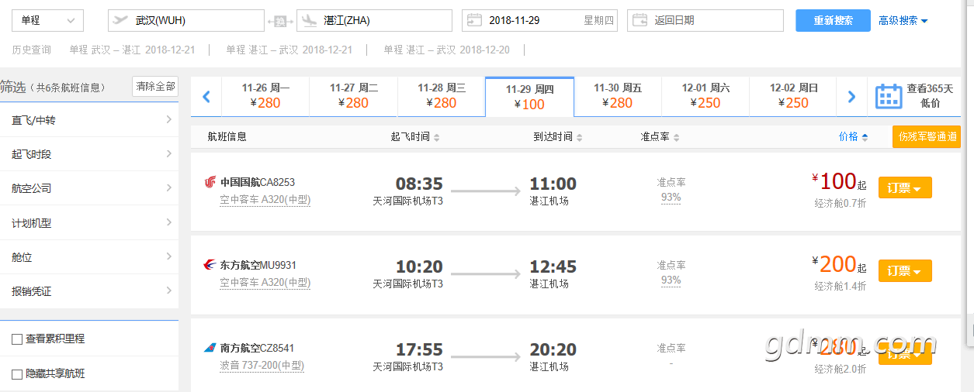974x392 pixels.
Task: Click China Eastern logo for MU9931
Action: point(210,265)
